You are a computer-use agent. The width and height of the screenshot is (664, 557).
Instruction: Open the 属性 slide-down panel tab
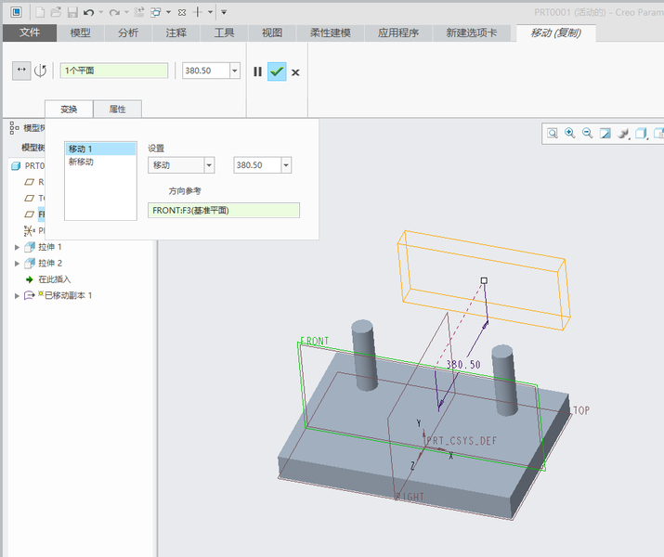coord(117,110)
